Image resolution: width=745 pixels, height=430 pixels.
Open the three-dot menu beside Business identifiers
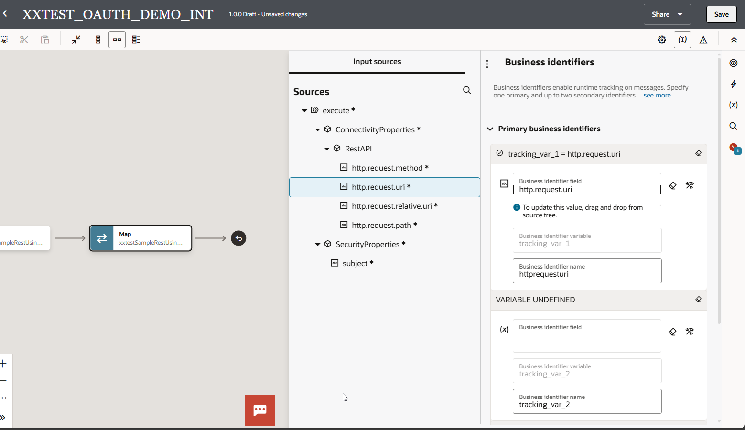click(x=487, y=64)
